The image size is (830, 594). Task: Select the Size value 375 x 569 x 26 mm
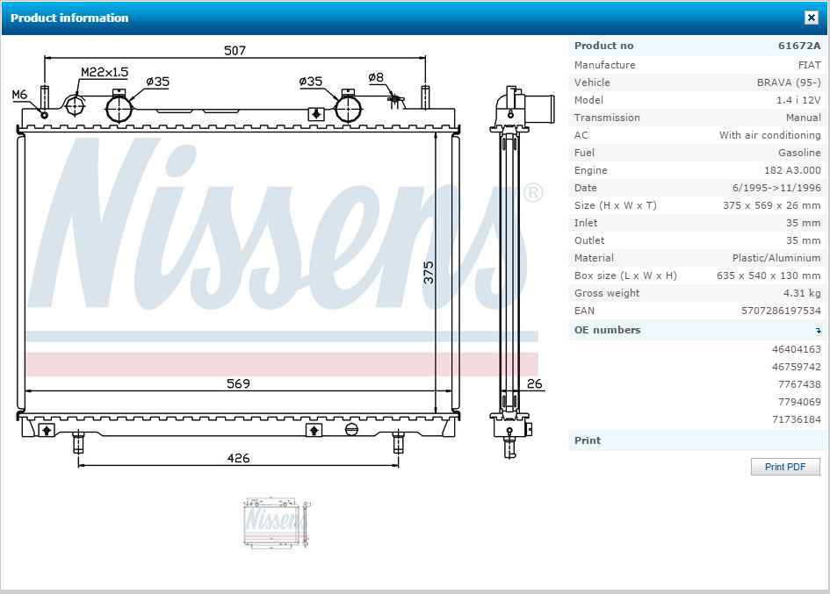tap(772, 205)
